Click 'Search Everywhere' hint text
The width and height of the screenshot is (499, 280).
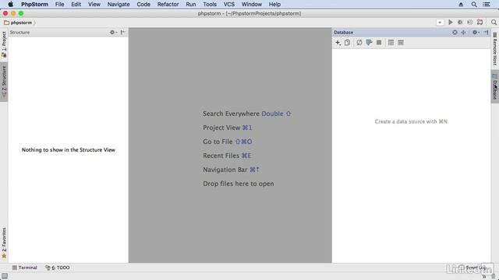tap(231, 114)
